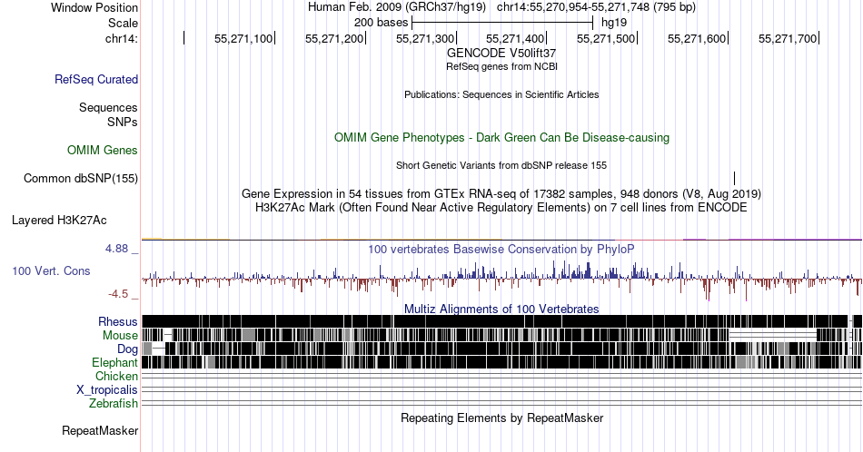
Task: Click the OMIM Gene Phenotypes track title
Action: point(501,137)
